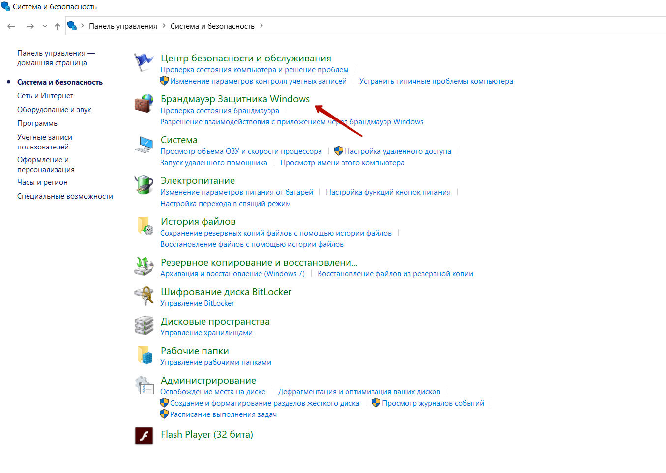Open 'Рабочие папки' heading link

[195, 351]
